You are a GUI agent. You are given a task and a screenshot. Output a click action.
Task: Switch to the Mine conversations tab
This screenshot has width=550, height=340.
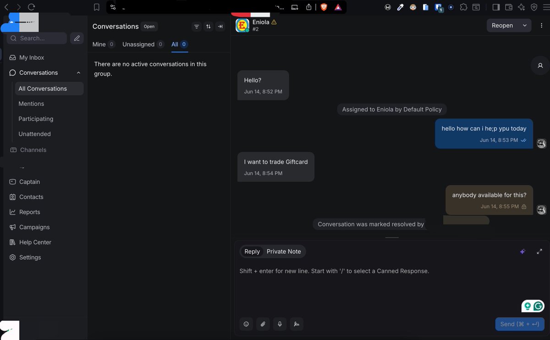click(104, 44)
